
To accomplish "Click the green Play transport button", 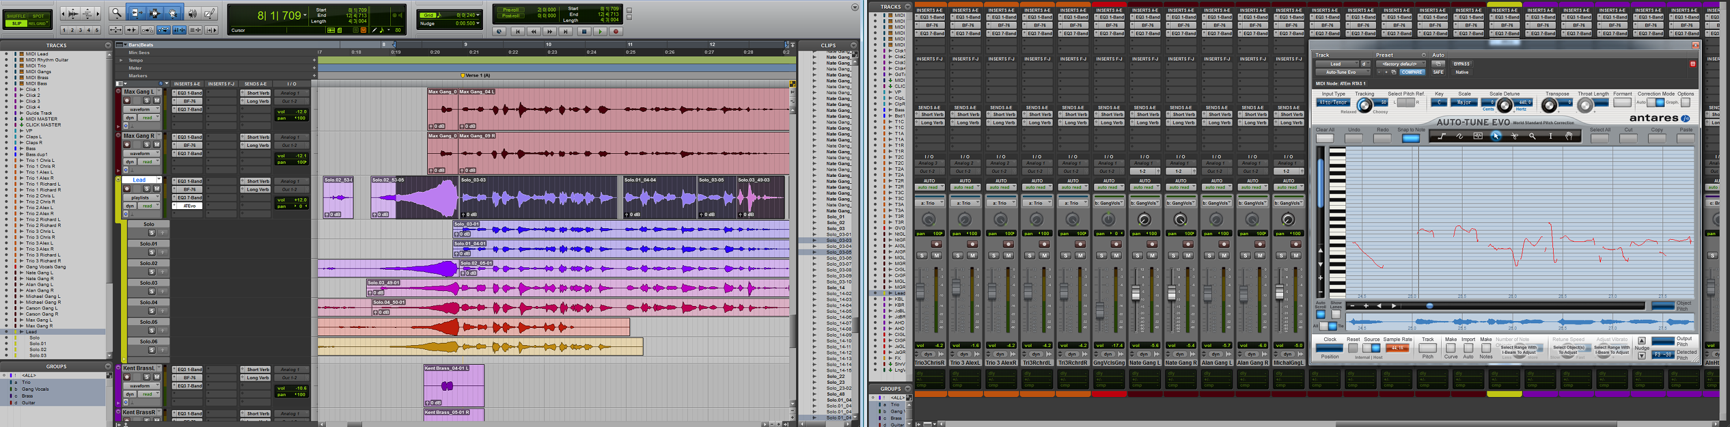I will click(600, 32).
